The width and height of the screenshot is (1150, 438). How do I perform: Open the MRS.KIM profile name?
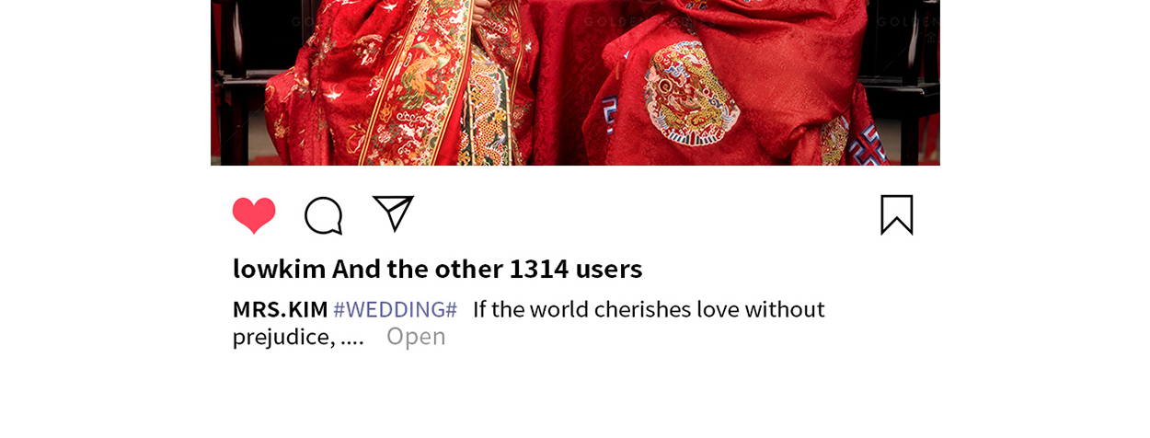pos(280,309)
